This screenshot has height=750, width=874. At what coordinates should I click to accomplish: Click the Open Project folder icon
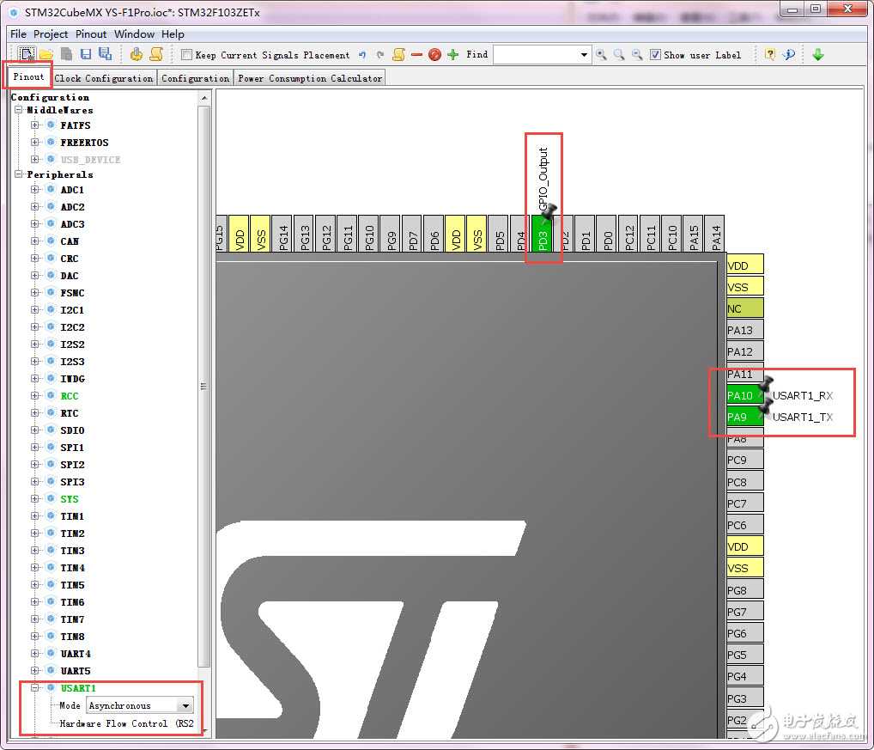(x=46, y=54)
